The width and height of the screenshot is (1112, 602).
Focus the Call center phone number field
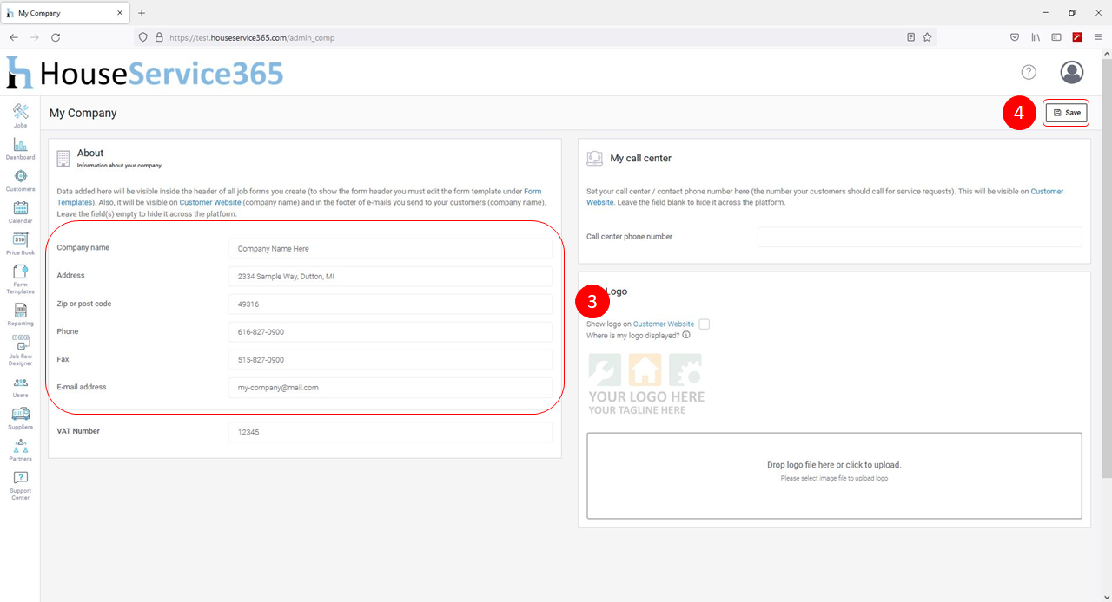tap(920, 237)
